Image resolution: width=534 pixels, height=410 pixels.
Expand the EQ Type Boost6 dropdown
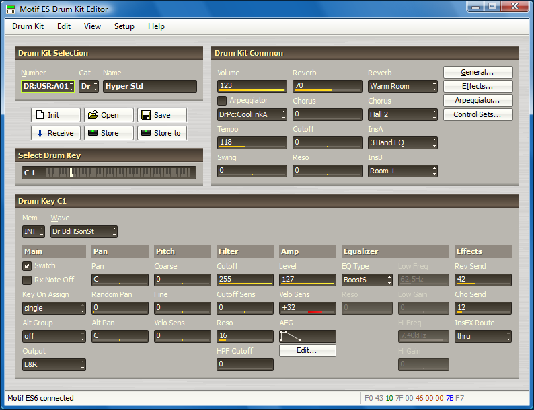[367, 280]
